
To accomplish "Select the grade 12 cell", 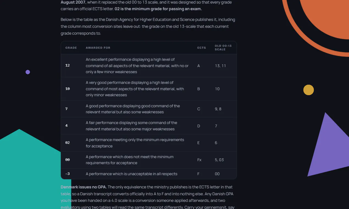I will [68, 65].
